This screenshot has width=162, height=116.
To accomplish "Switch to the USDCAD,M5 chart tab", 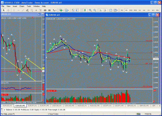I will (x=69, y=106).
